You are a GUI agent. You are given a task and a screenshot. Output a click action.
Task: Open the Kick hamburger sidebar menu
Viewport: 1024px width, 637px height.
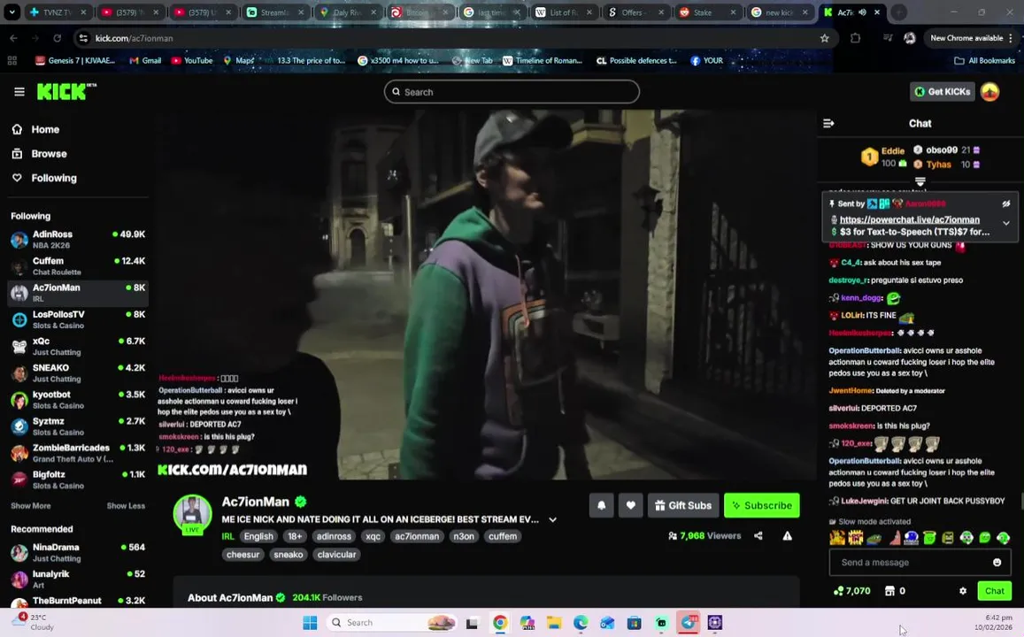[19, 92]
